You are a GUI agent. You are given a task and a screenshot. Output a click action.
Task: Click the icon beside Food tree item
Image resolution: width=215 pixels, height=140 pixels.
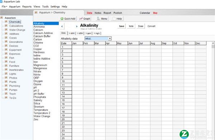click(6, 61)
